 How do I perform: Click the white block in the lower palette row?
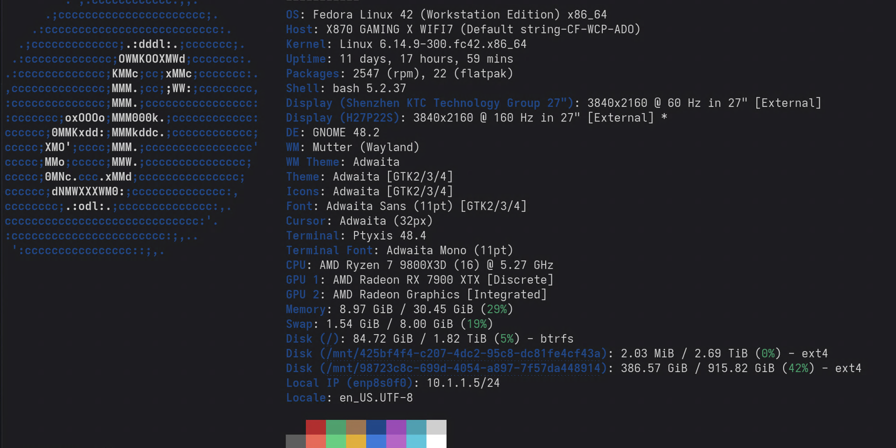tap(437, 441)
